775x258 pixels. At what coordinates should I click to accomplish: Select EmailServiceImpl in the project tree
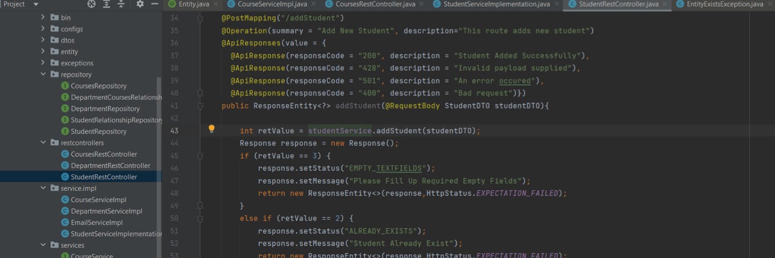pyautogui.click(x=97, y=222)
